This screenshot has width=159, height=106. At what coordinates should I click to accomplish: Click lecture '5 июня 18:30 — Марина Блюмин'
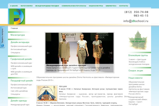click(77, 103)
